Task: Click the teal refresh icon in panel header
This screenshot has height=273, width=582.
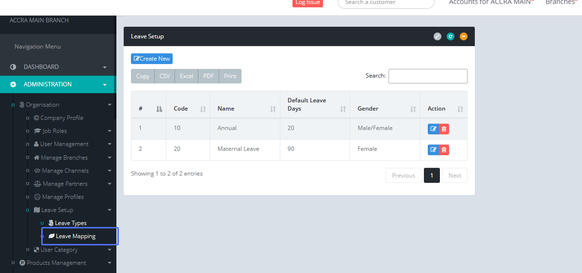Action: click(x=451, y=36)
